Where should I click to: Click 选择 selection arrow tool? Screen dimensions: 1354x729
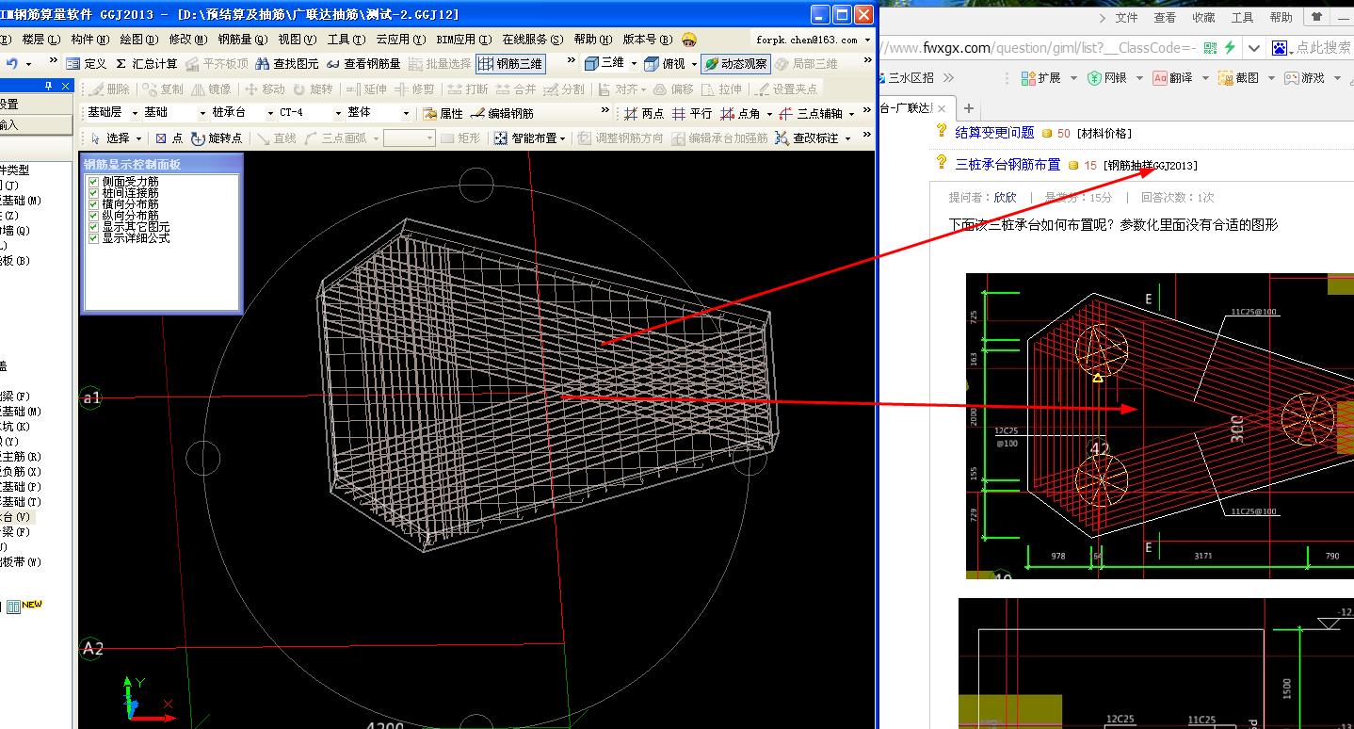point(110,138)
